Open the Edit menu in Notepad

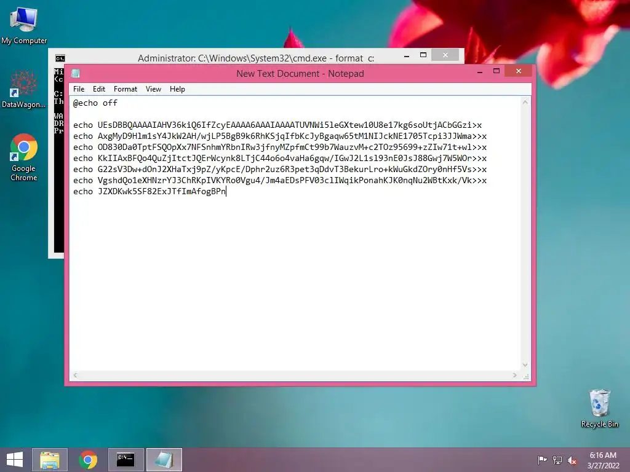(x=99, y=89)
